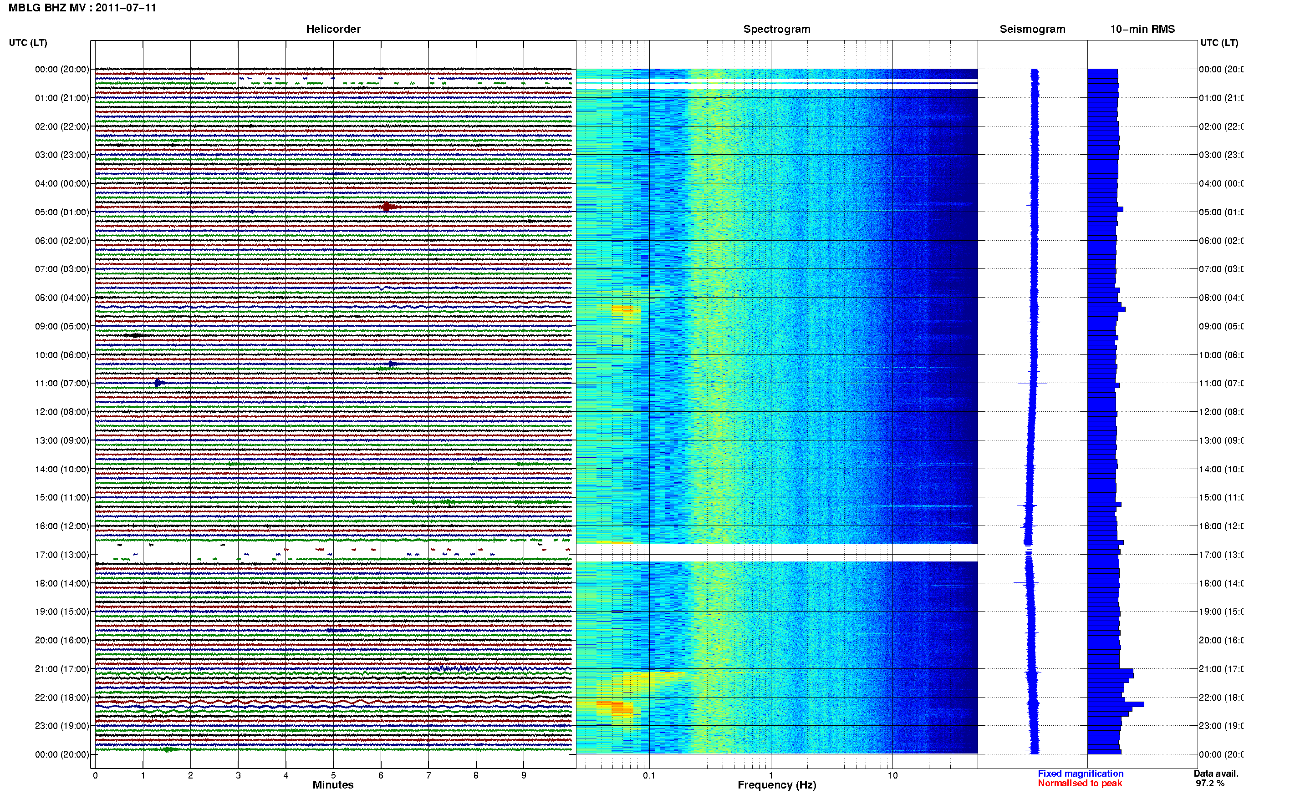1295x809 pixels.
Task: Click the tallest RMS bar after 22:00
Action: click(1116, 705)
